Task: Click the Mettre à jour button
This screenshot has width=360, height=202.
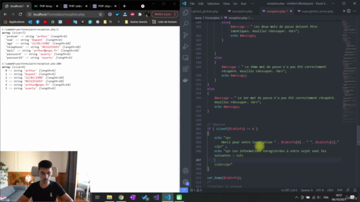Action: tap(165, 14)
